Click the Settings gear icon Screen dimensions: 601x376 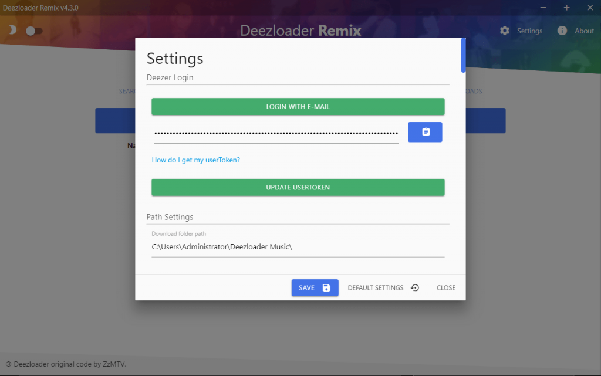click(x=504, y=31)
